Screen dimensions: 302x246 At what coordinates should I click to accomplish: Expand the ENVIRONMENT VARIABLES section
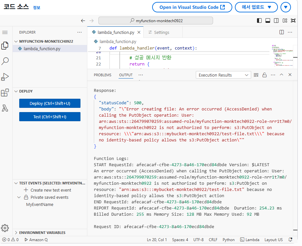16,233
